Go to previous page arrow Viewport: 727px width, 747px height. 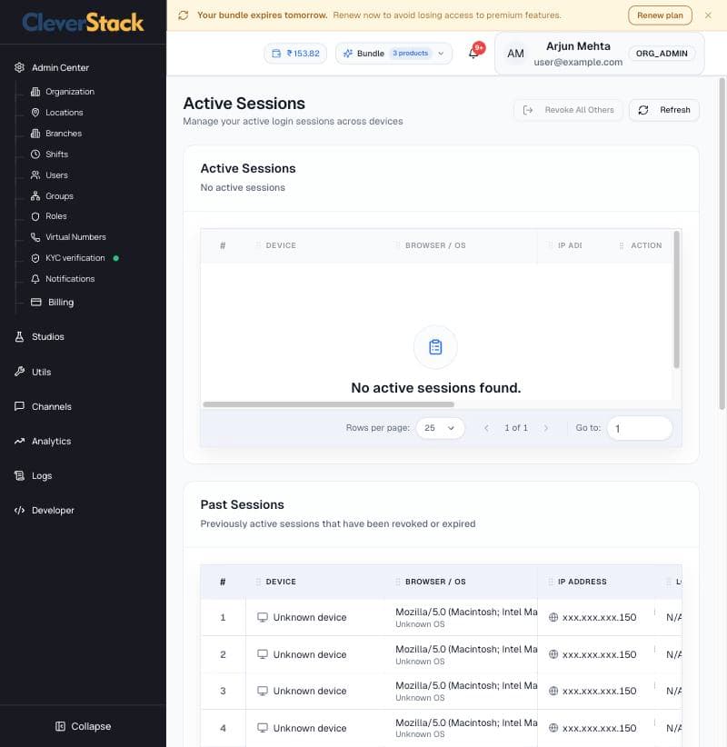tap(486, 428)
